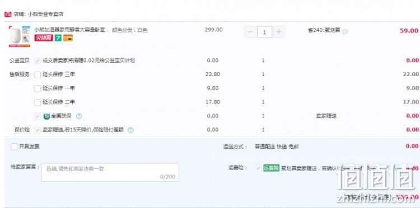Open the 小熊加湿器 product title link
420x208 pixels.
(x=72, y=30)
